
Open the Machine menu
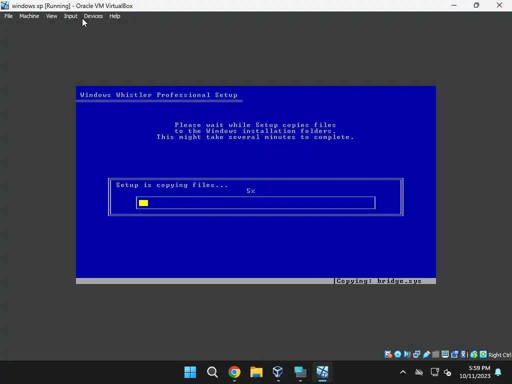point(29,16)
